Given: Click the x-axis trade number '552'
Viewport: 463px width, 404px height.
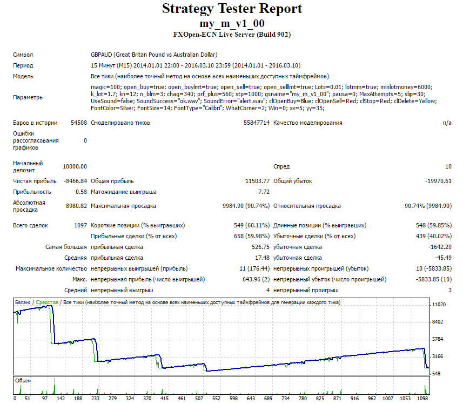Looking at the screenshot, I should (216, 399).
